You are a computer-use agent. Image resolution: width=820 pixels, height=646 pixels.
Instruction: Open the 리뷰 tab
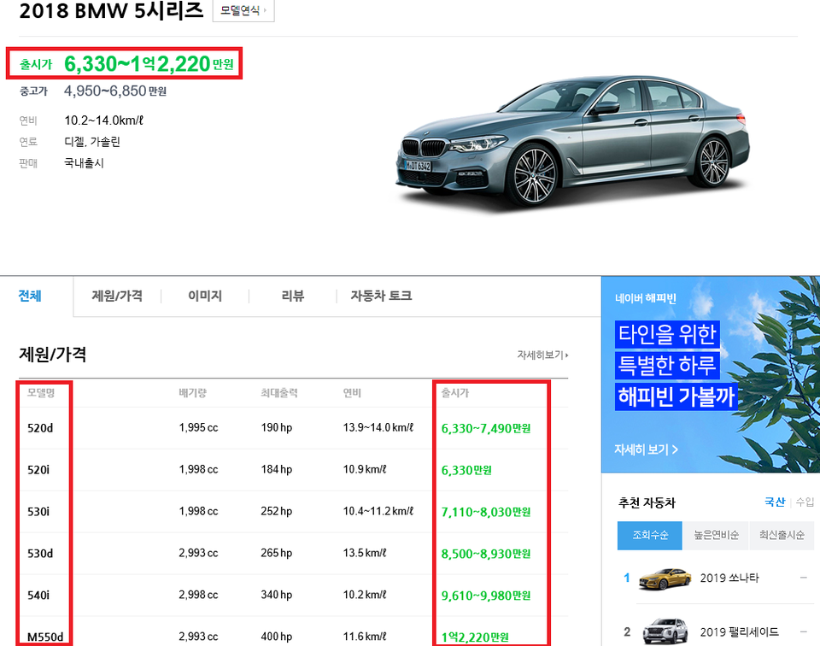pos(293,296)
